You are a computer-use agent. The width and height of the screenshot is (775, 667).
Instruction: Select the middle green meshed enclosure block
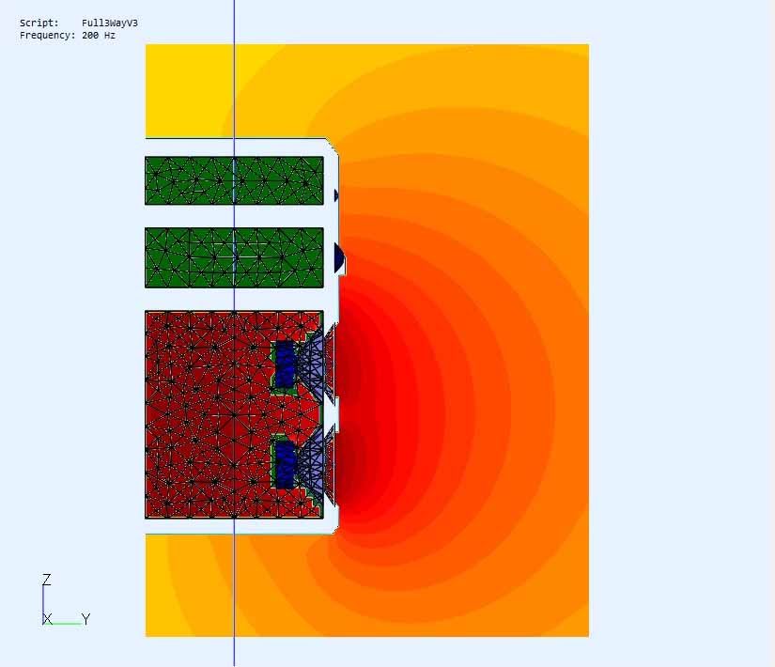pyautogui.click(x=234, y=257)
